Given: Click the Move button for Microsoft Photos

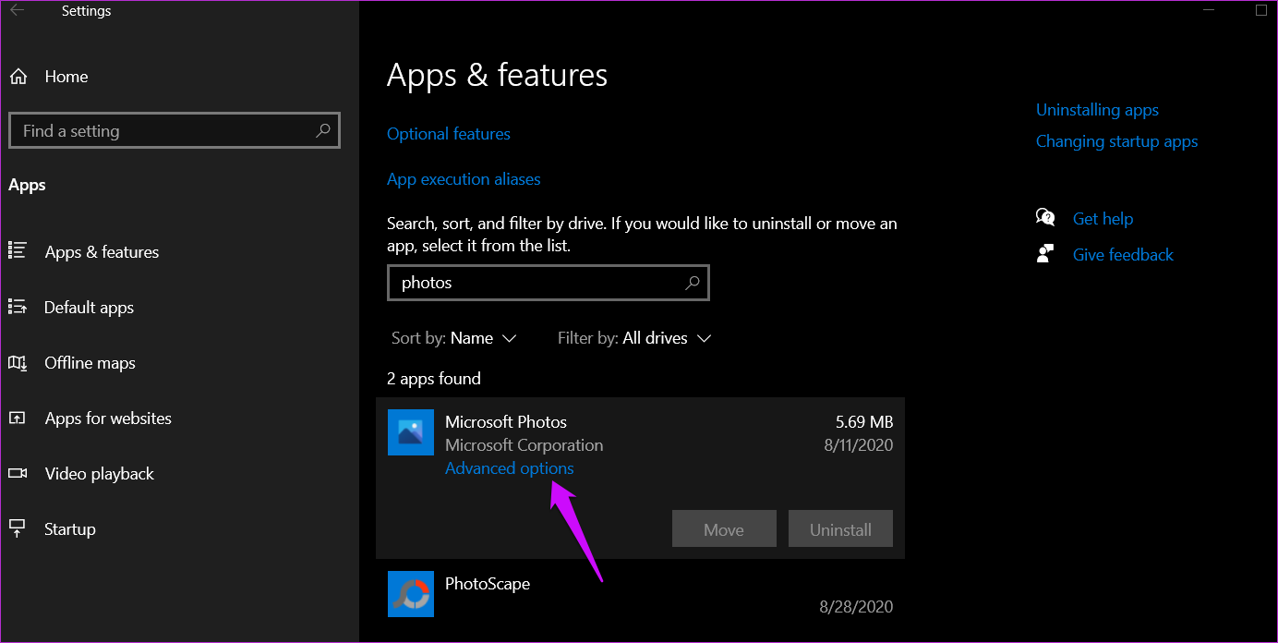Looking at the screenshot, I should point(724,529).
